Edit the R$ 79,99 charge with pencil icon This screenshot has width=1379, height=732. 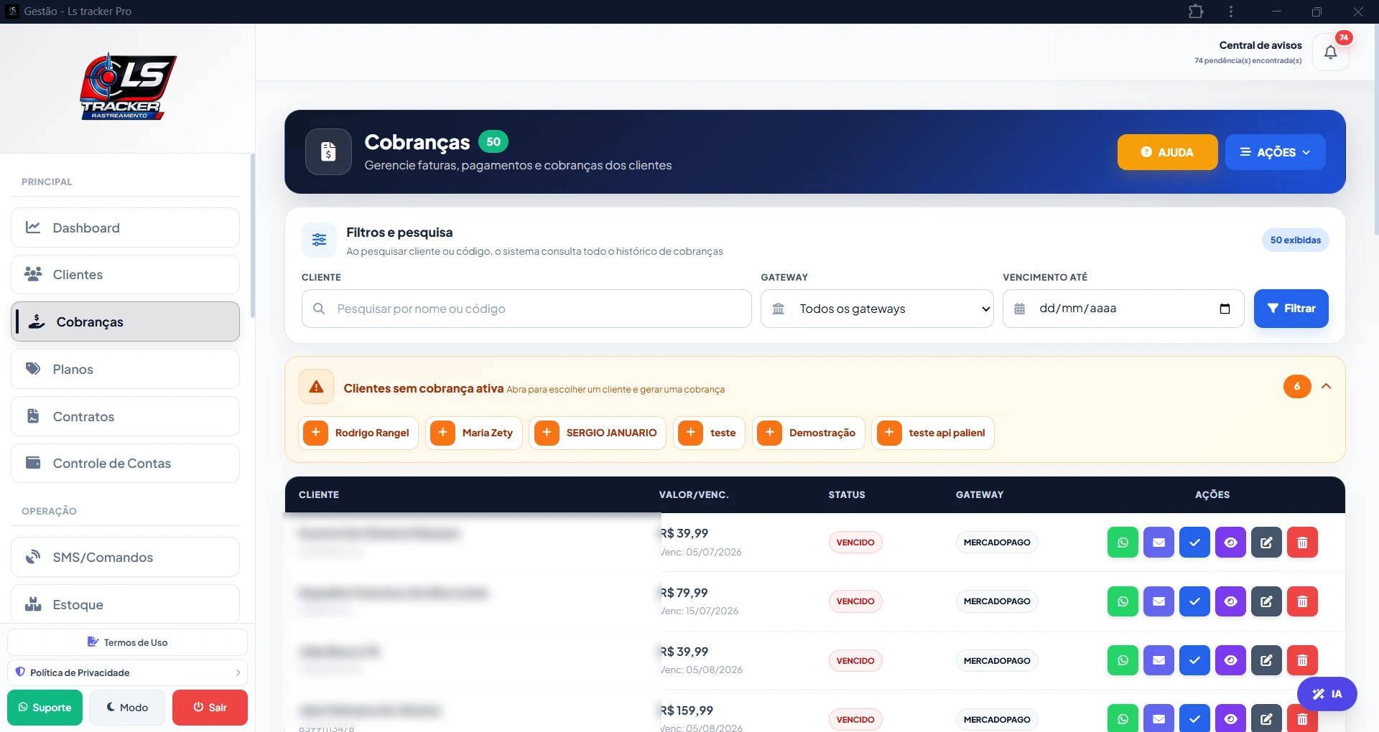[1266, 601]
